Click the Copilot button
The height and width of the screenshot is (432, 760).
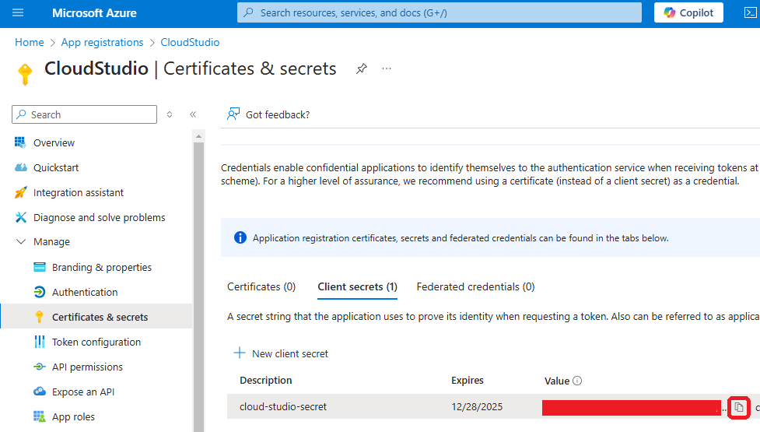(x=688, y=12)
